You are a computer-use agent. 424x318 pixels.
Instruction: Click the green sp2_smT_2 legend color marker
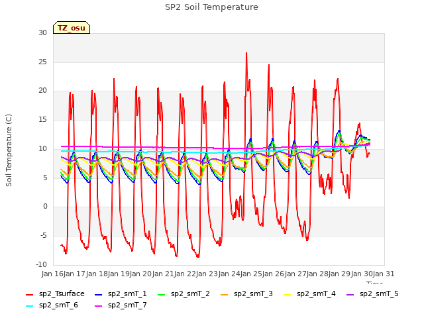click(162, 294)
